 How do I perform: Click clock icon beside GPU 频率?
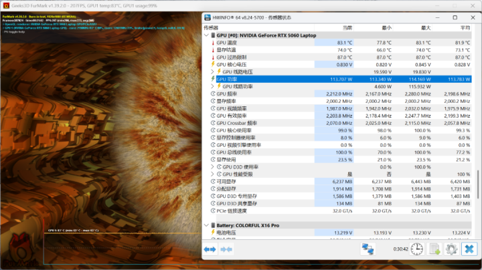tap(213, 94)
